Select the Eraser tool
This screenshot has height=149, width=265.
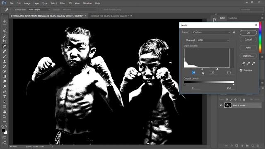click(5, 72)
